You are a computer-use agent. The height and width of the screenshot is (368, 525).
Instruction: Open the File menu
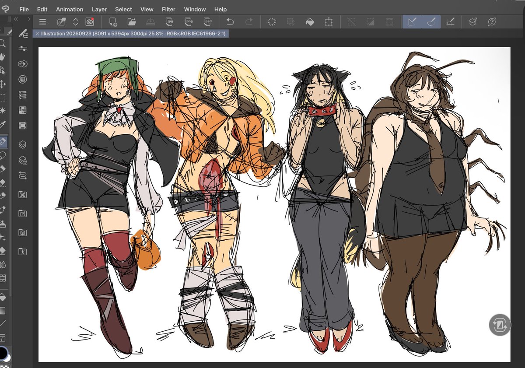pos(24,9)
